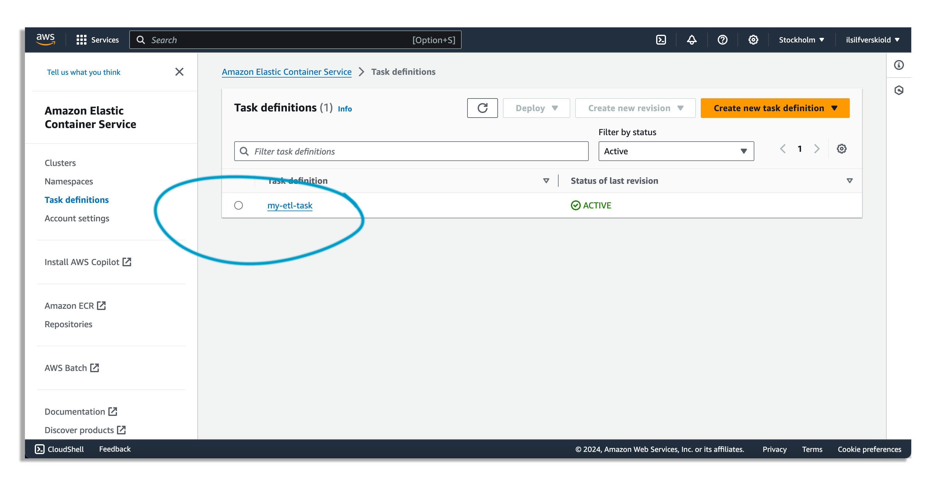Open the Services grid menu
The height and width of the screenshot is (483, 935).
97,40
